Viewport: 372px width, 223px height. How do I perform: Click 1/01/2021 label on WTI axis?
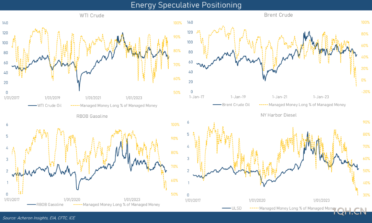coord(93,98)
